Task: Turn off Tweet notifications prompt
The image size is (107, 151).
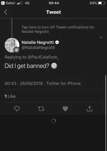Action: 58,29
